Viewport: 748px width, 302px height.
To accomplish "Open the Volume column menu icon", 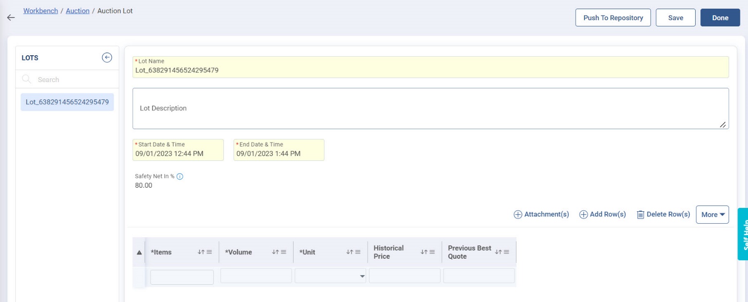I will [x=283, y=252].
